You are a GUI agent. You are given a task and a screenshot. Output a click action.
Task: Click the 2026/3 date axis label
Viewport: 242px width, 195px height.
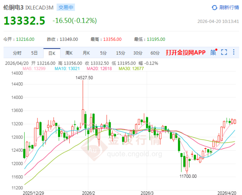point(147,193)
